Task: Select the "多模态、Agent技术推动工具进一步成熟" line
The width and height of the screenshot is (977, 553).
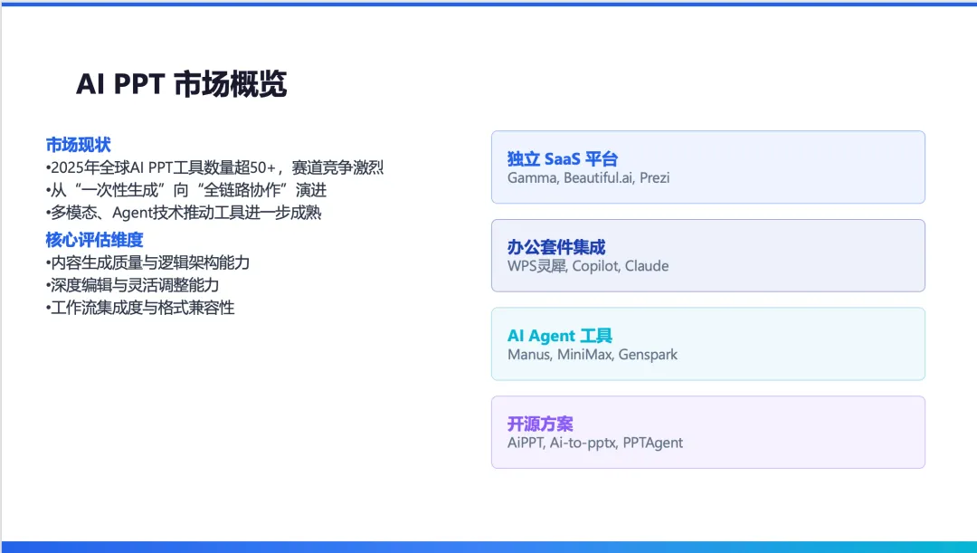Action: 184,212
